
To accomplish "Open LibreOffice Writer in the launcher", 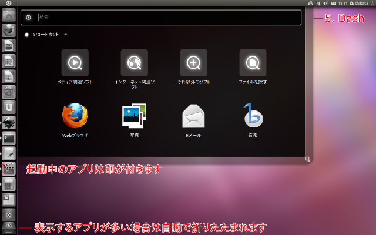I will point(9,46).
